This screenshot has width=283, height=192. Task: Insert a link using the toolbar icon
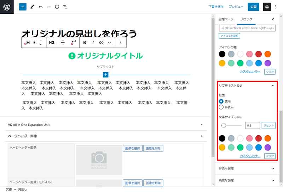click(x=102, y=43)
